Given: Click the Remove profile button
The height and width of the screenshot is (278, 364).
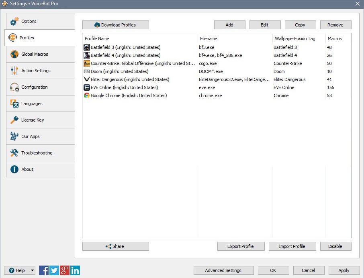Looking at the screenshot, I should [x=336, y=25].
